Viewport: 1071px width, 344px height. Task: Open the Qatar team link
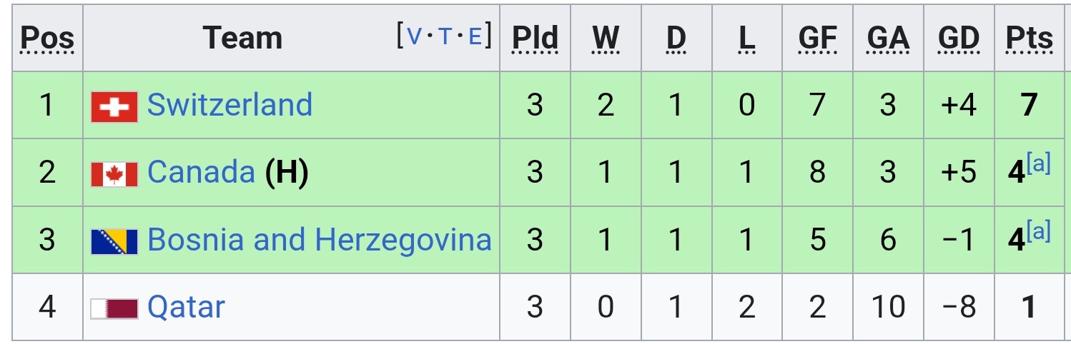coord(186,308)
